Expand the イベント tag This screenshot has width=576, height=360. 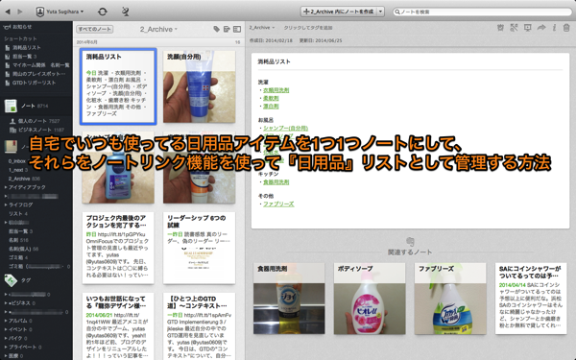click(x=6, y=329)
